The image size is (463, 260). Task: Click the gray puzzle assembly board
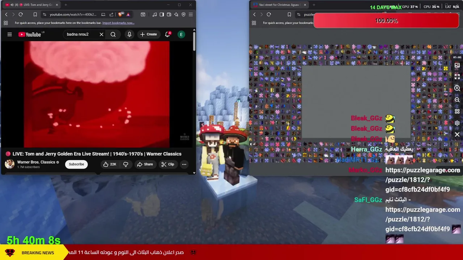point(356,102)
